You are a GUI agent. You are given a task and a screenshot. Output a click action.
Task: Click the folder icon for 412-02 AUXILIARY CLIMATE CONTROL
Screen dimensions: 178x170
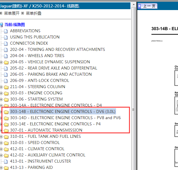coord(6,155)
